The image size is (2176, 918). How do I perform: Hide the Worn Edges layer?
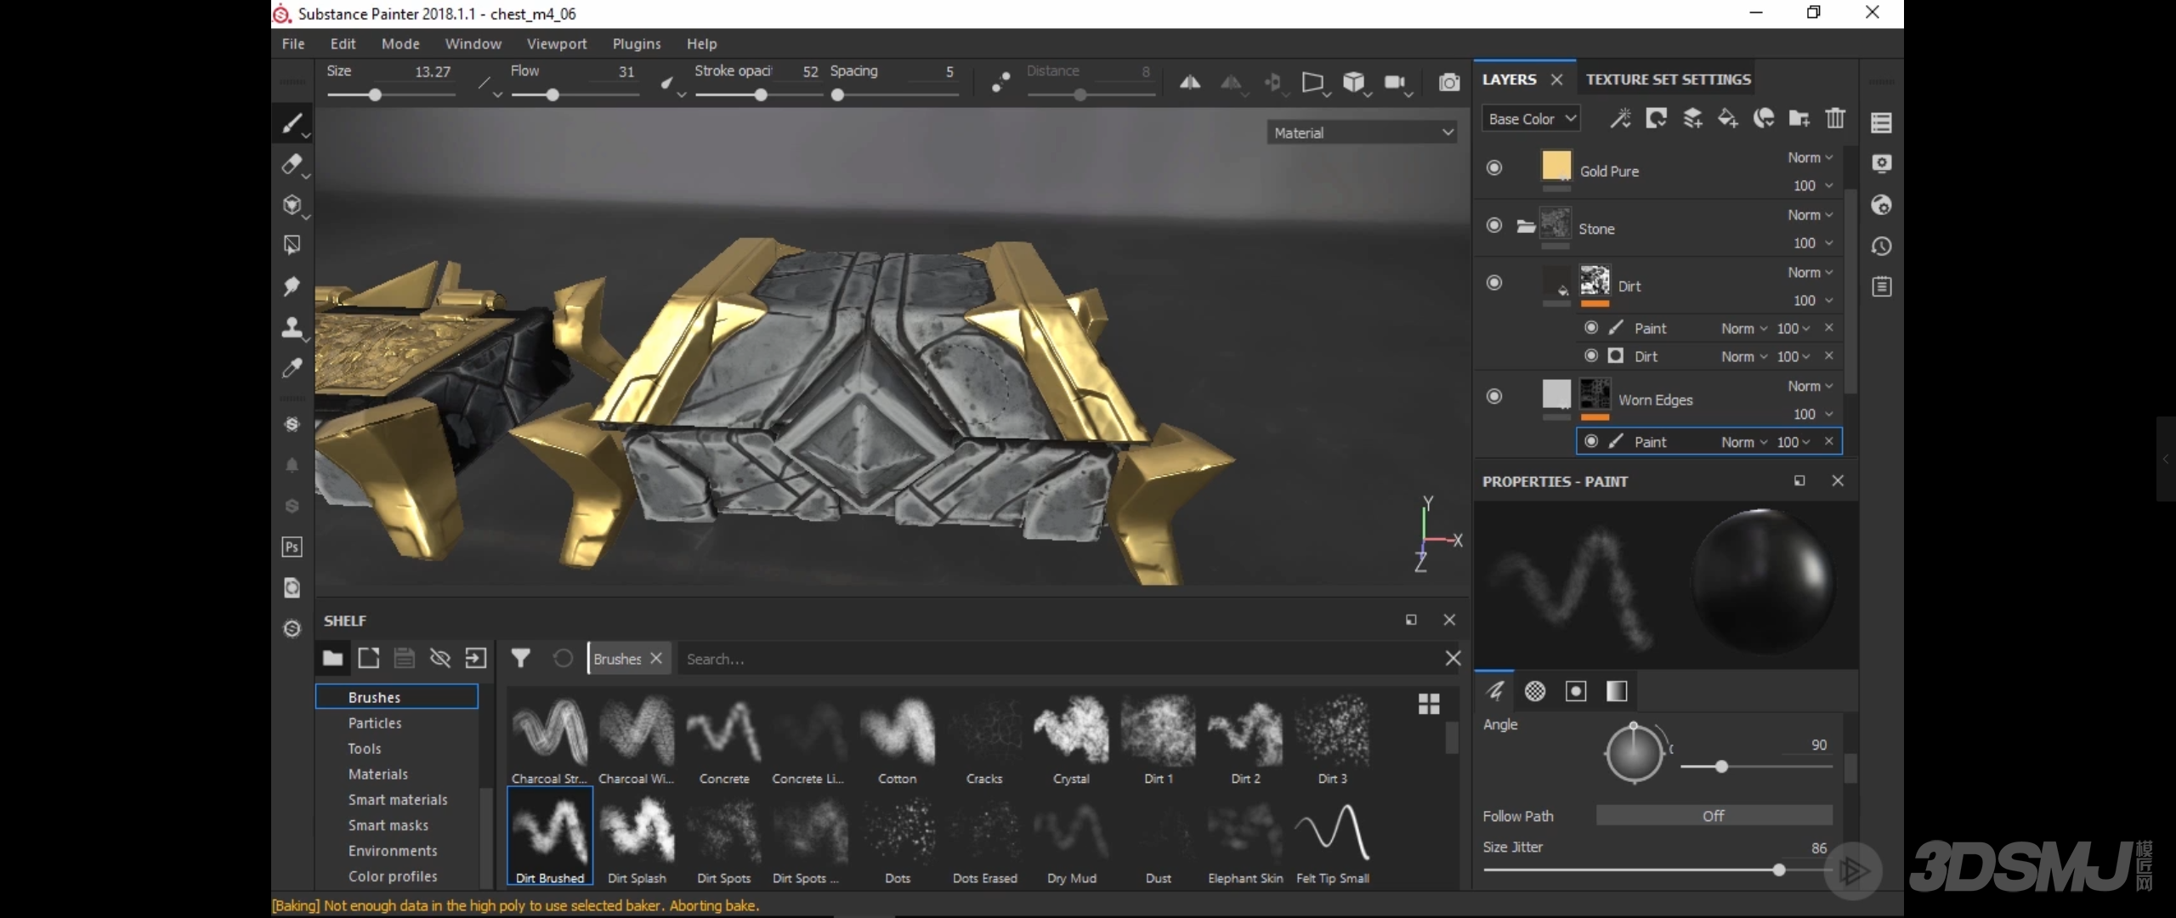click(1493, 396)
